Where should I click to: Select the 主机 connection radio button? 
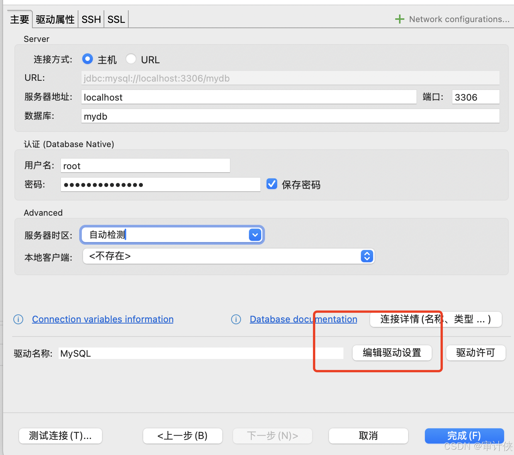pyautogui.click(x=88, y=59)
